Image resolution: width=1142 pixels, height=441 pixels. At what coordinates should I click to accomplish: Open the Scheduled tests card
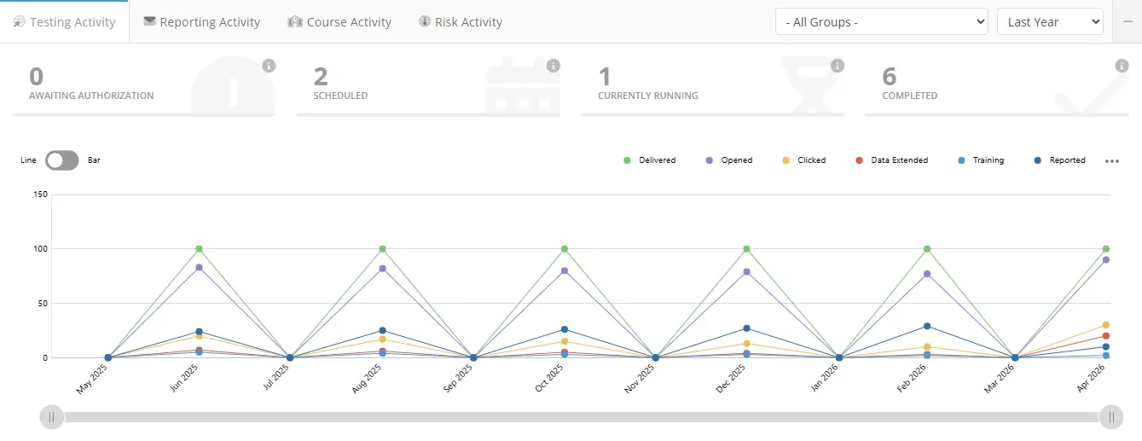coord(426,84)
